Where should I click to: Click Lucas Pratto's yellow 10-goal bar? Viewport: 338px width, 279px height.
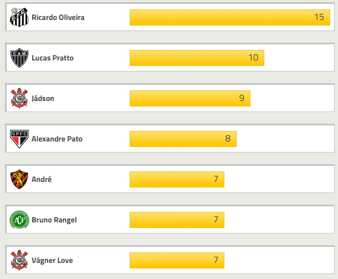tap(197, 58)
